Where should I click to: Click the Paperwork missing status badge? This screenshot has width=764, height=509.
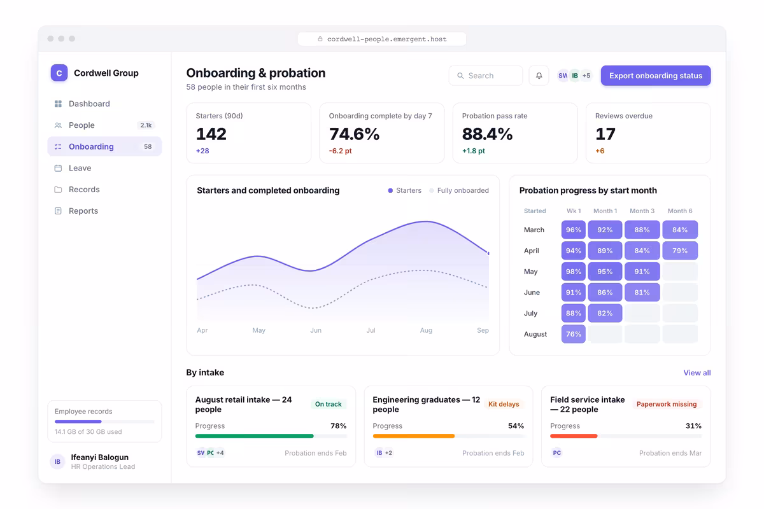pos(667,404)
